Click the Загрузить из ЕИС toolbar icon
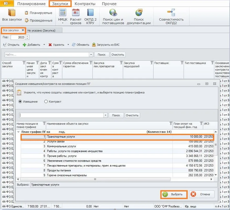This screenshot has height=210, width=230. coord(94,44)
